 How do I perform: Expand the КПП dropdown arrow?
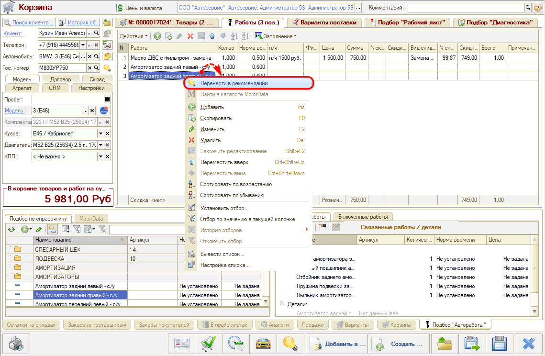tap(101, 156)
